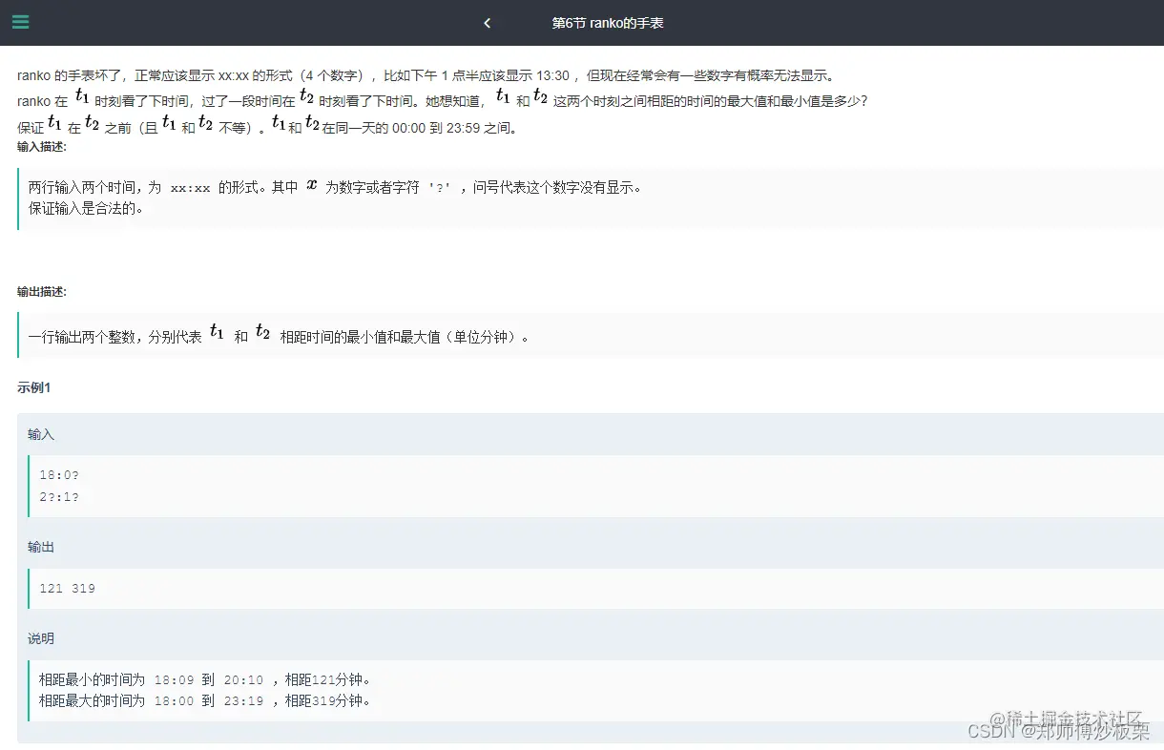Select the '输入描述:' heading
The image size is (1164, 750).
click(42, 146)
